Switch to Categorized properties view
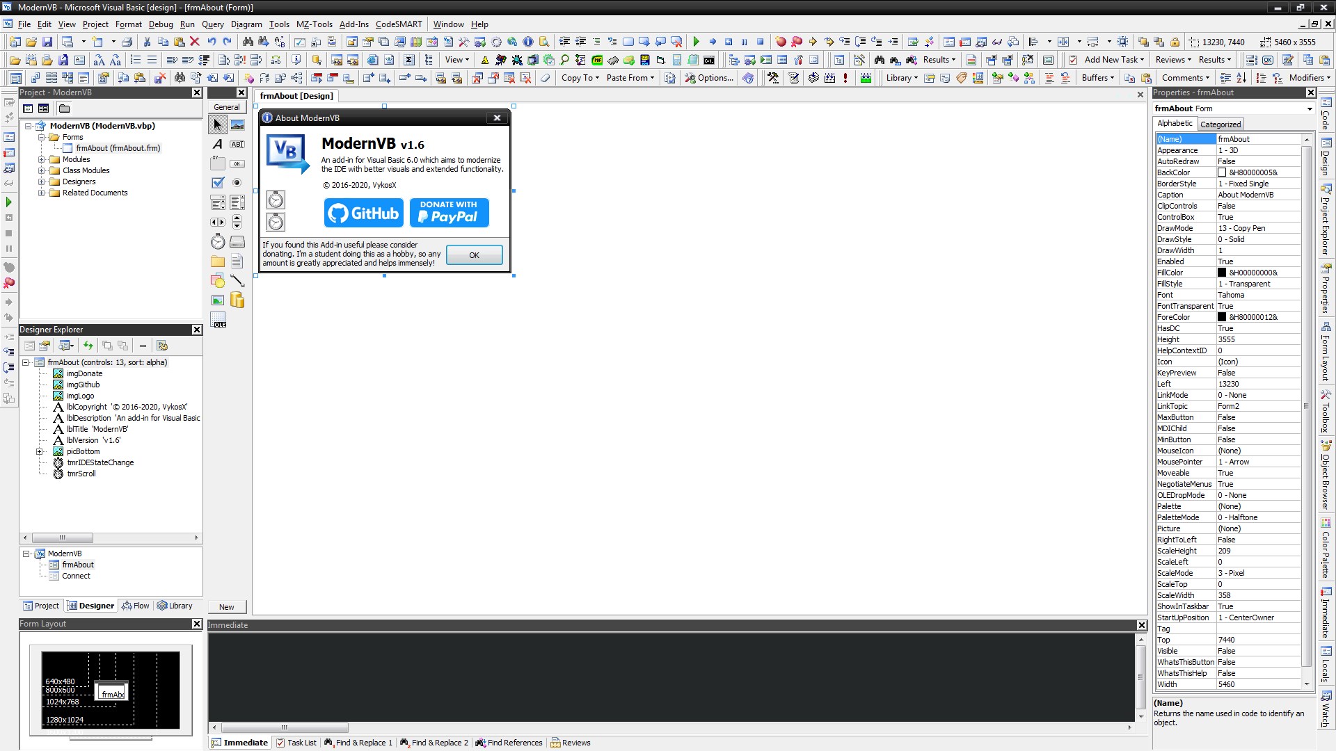Image resolution: width=1336 pixels, height=751 pixels. pos(1220,124)
